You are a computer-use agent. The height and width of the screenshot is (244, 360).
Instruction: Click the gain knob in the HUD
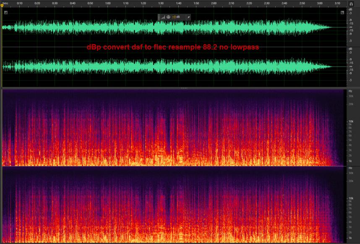click(x=168, y=17)
